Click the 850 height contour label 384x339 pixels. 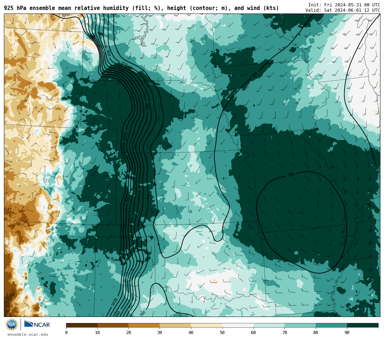click(108, 53)
